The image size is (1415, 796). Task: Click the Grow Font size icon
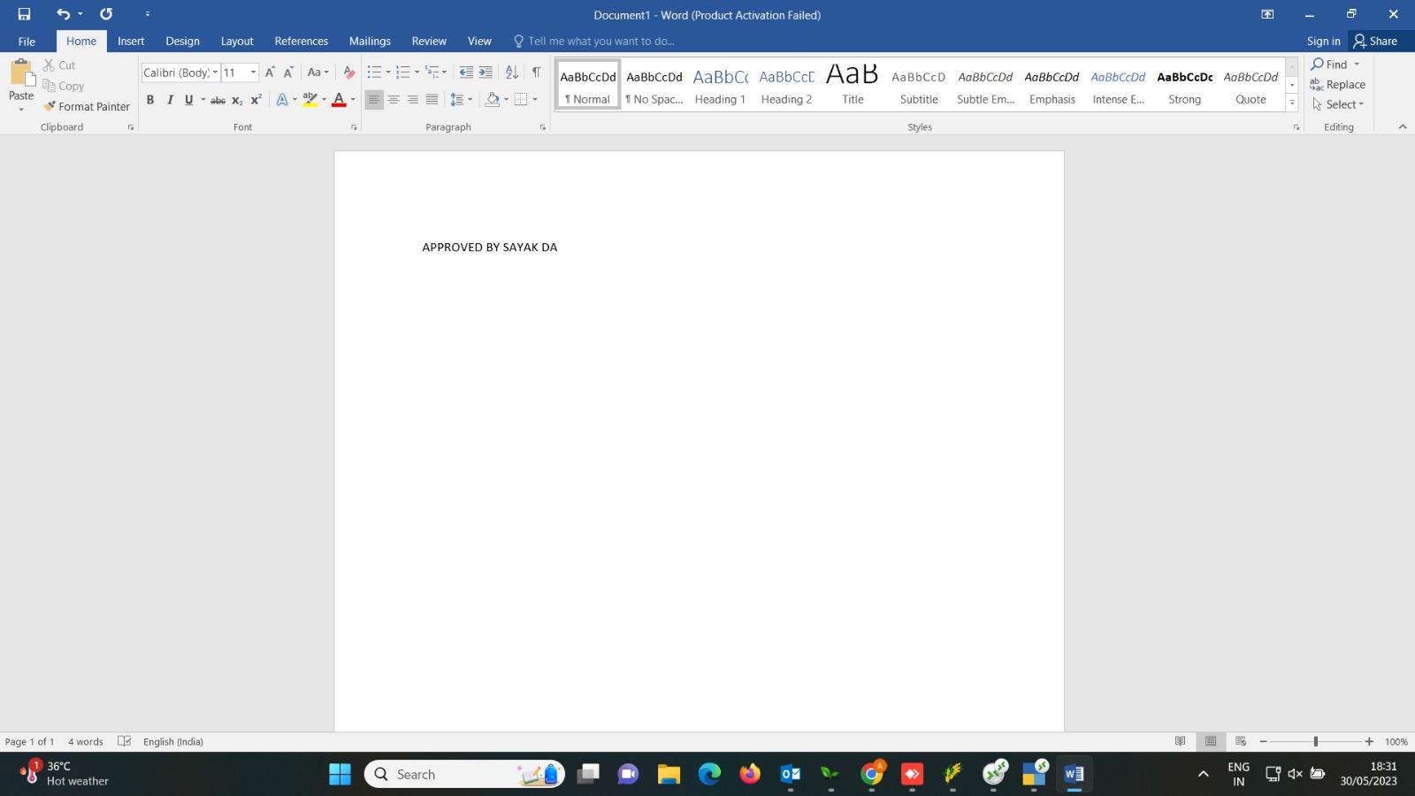point(270,73)
